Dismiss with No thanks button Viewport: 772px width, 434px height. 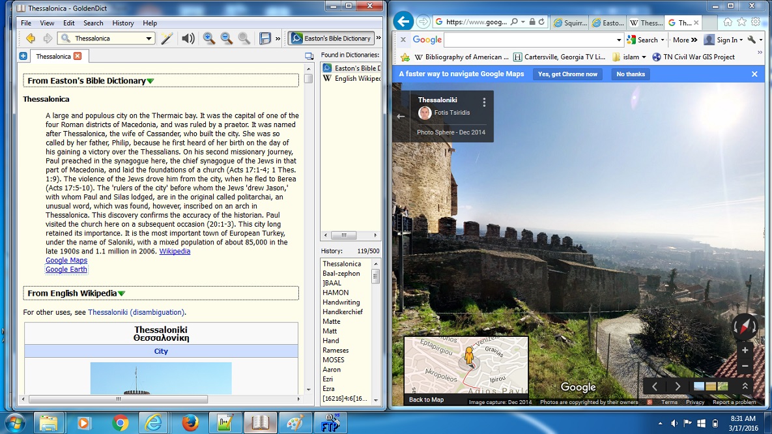pos(631,74)
